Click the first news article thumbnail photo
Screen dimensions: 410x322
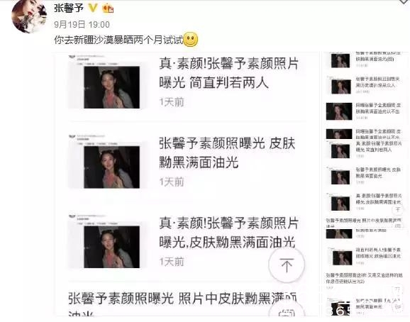pyautogui.click(x=111, y=87)
